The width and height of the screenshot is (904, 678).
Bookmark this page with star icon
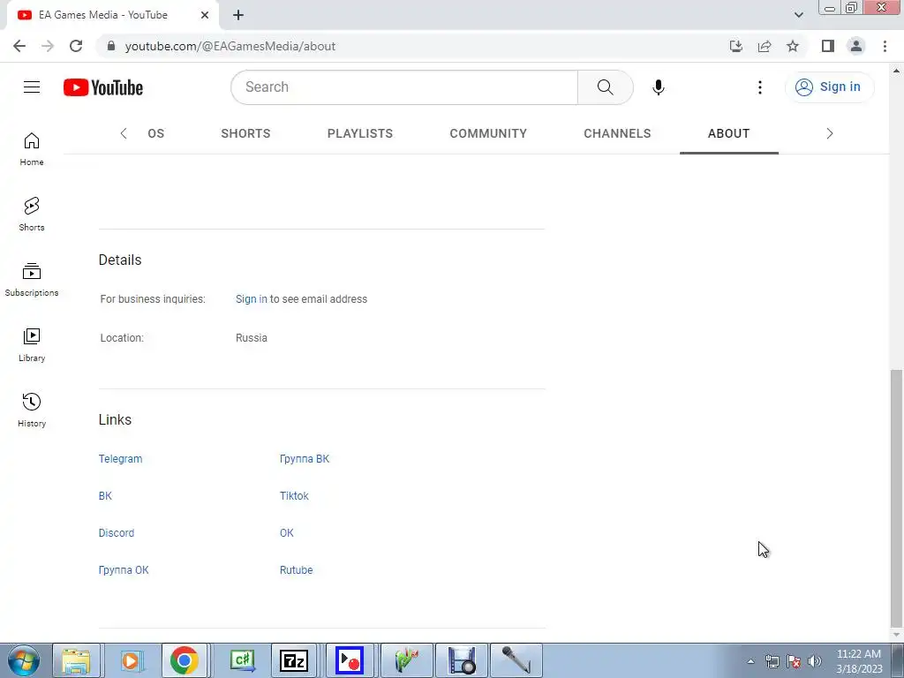793,46
